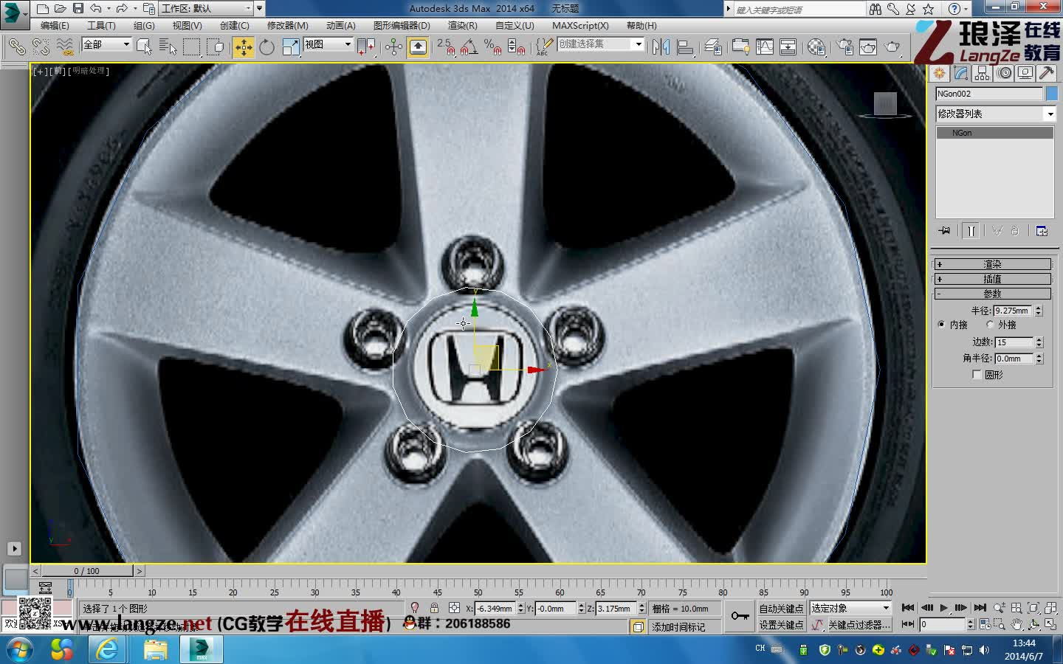The image size is (1063, 664).
Task: Open the 编辑(E) menu
Action: [x=55, y=25]
